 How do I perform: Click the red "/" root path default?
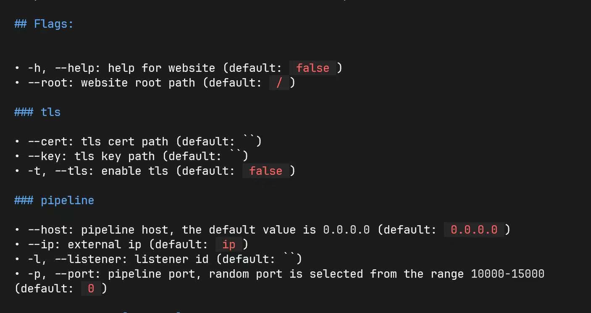click(x=279, y=83)
